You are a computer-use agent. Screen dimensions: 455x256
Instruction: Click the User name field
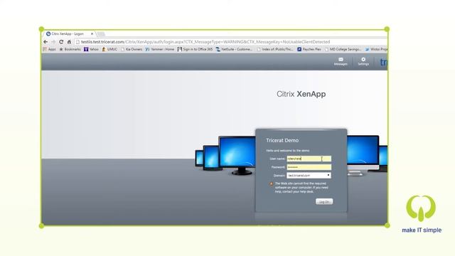coord(309,159)
